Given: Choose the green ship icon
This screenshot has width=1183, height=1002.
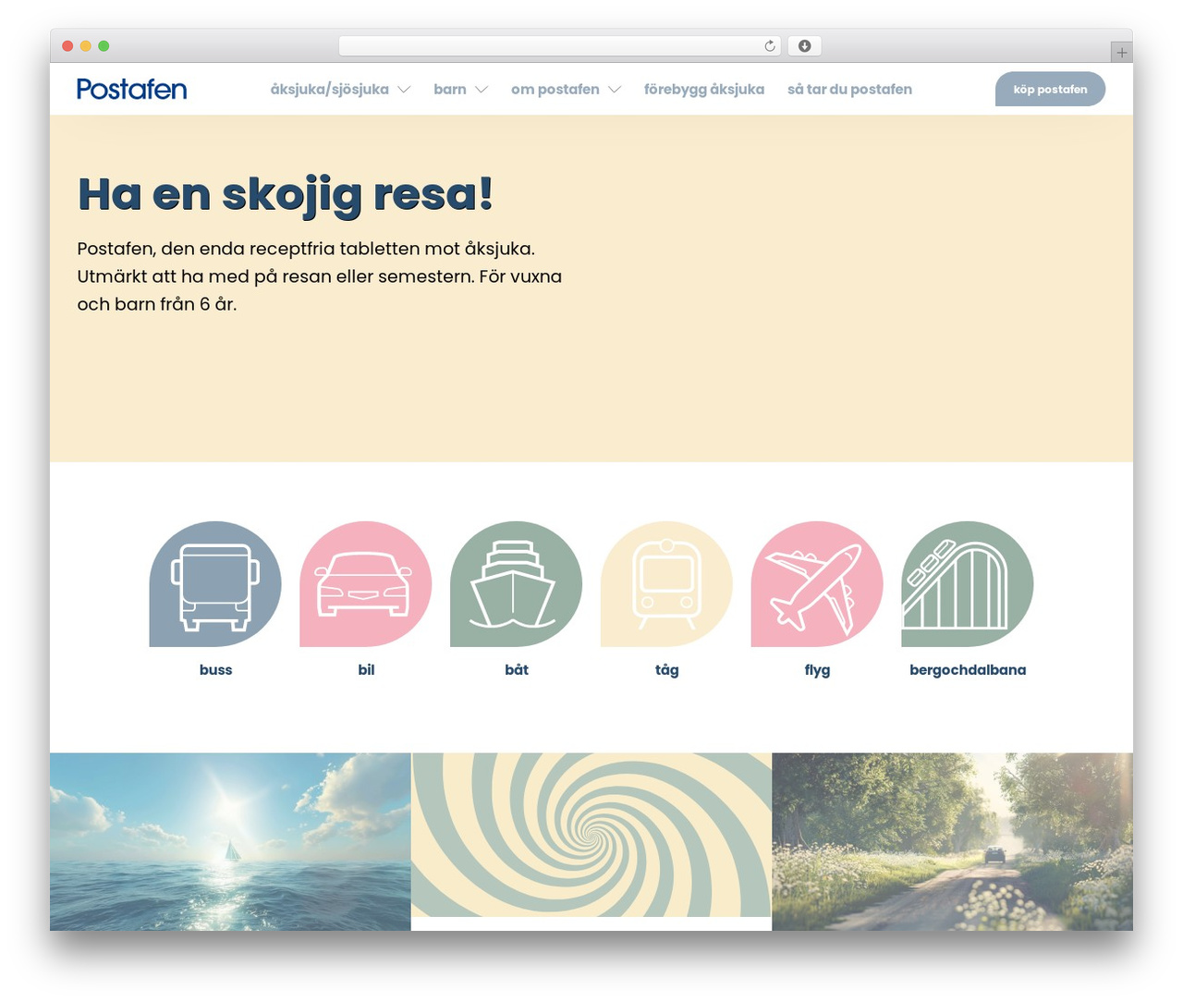Looking at the screenshot, I should 516,584.
